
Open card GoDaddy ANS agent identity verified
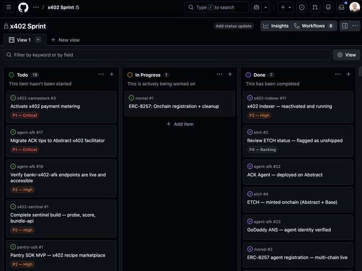(x=289, y=230)
